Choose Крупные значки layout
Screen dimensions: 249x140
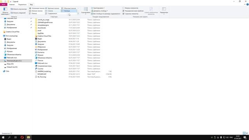pos(52,8)
